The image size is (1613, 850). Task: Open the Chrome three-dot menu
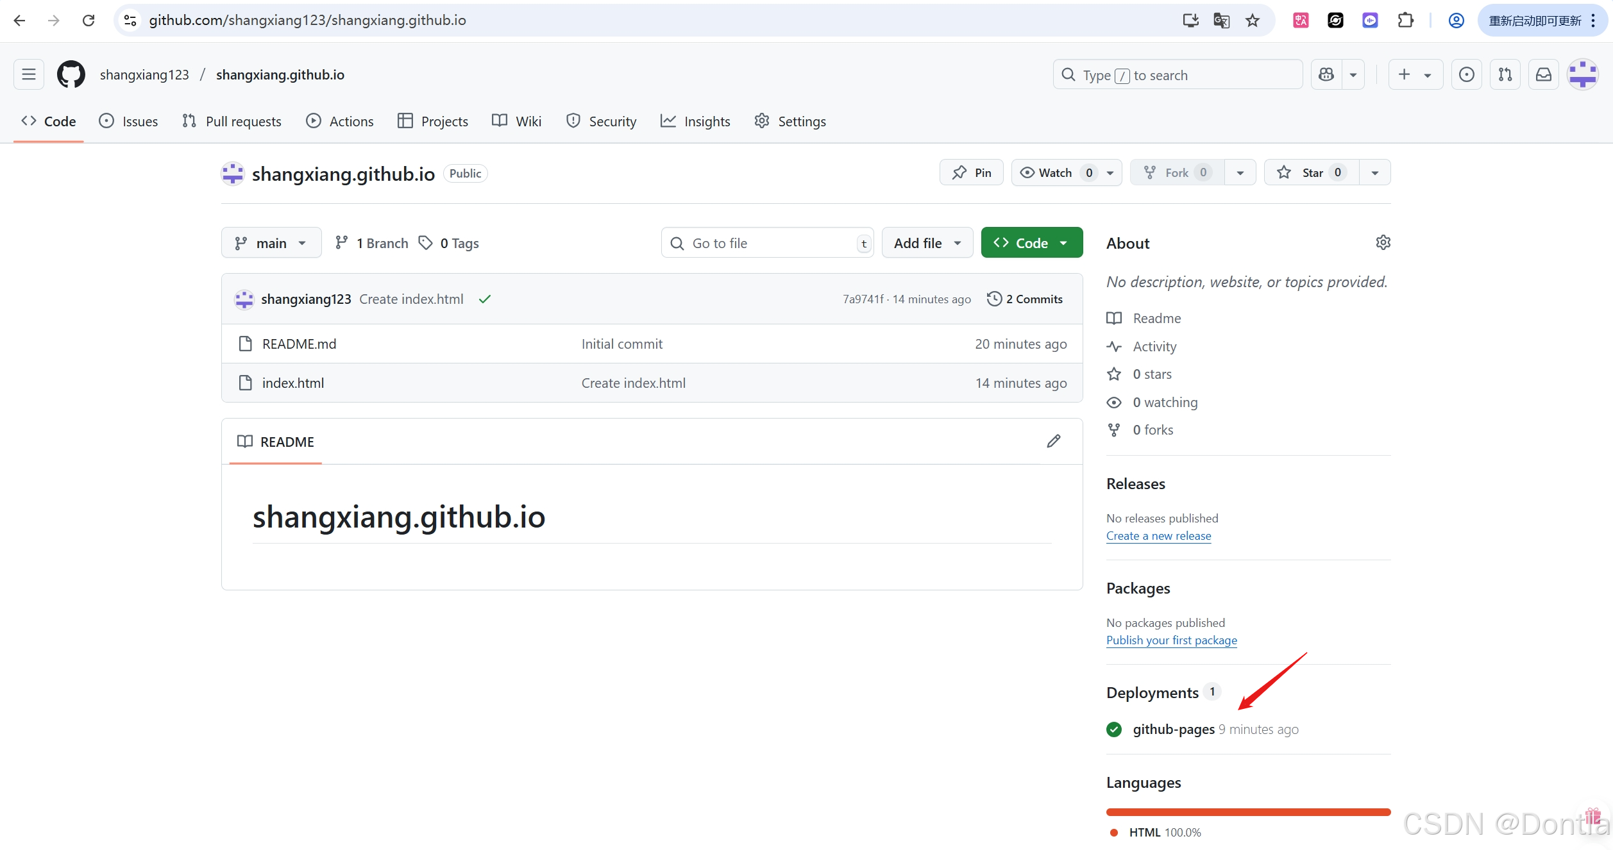point(1592,21)
